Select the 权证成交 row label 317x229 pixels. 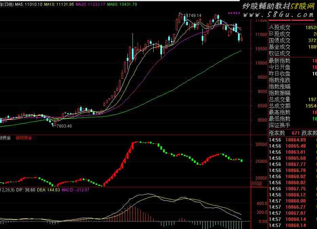point(279,53)
